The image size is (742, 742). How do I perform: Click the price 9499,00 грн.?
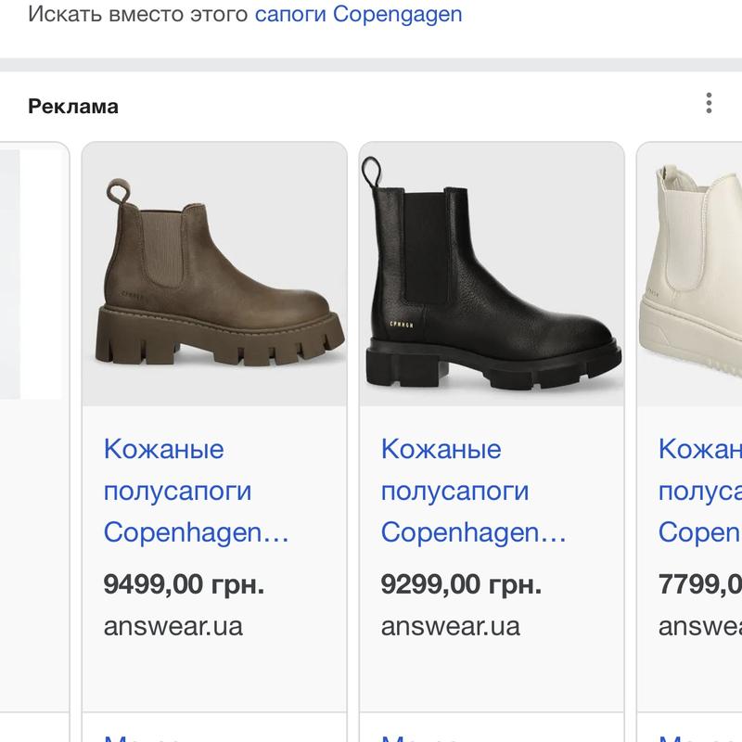click(184, 584)
